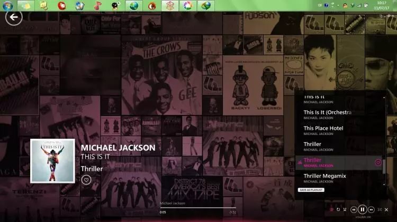Pause the playing track
This screenshot has height=222, width=397.
click(362, 209)
